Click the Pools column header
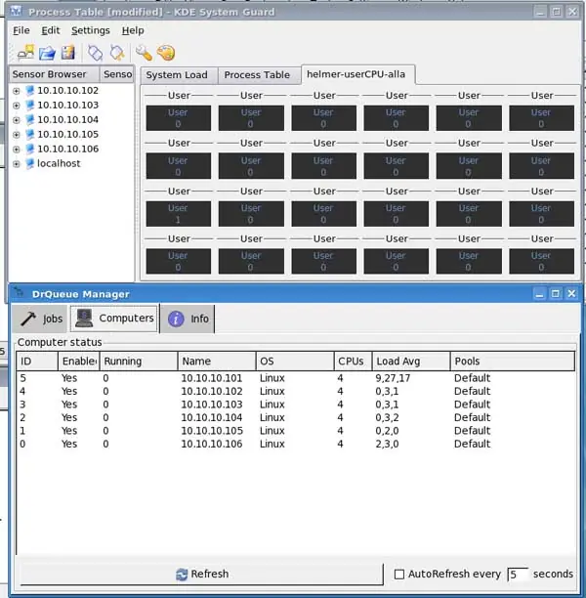Viewport: 586px width, 598px height. point(513,361)
